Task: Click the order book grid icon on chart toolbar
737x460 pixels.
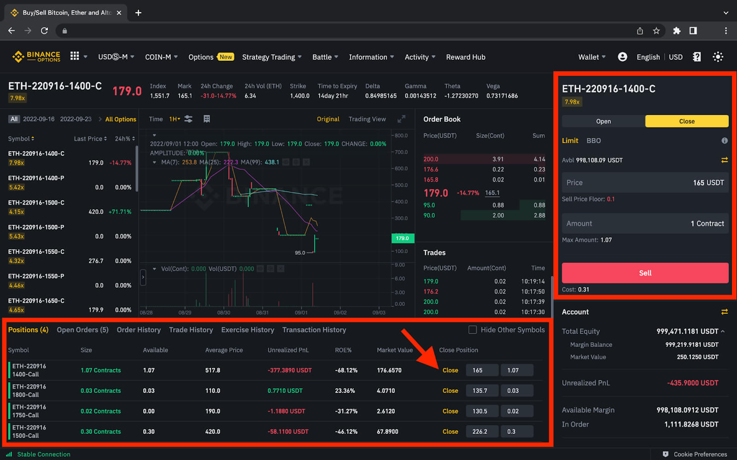Action: tap(206, 119)
